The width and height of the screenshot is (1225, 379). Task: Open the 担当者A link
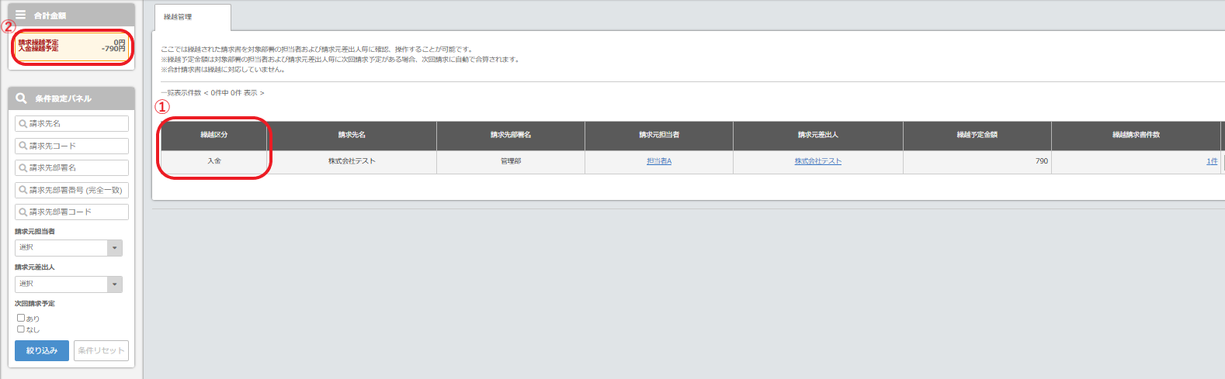tap(659, 161)
